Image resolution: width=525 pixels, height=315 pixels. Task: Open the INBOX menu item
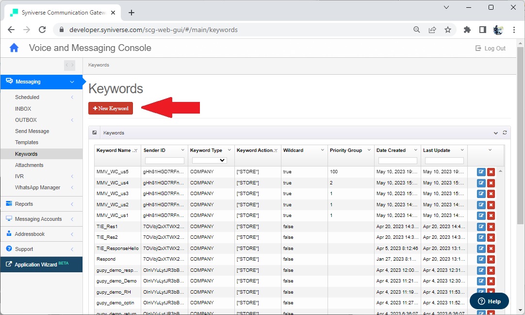coord(23,109)
